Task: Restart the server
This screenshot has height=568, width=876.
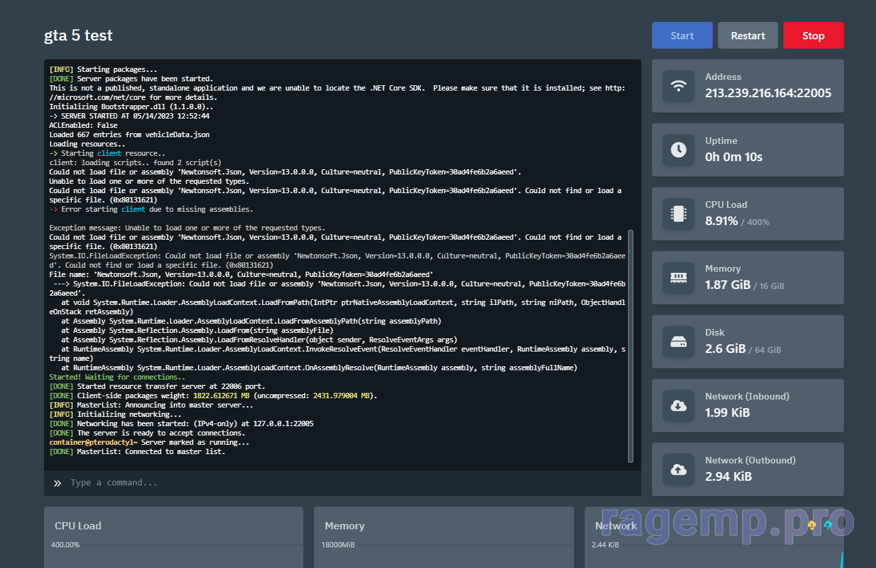Action: (748, 35)
